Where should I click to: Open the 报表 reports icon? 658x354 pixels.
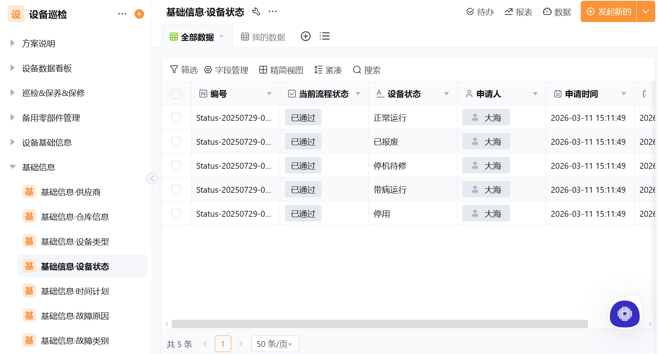(x=518, y=12)
